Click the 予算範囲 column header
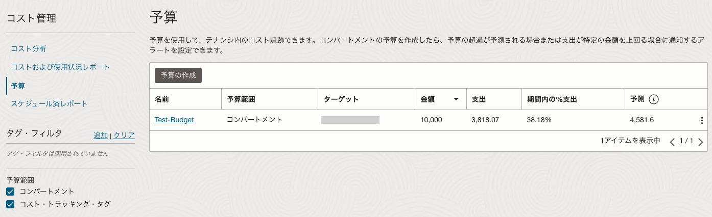This screenshot has height=217, width=712. [241, 100]
